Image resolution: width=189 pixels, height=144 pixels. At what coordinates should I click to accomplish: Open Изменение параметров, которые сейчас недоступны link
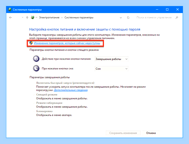[67, 43]
